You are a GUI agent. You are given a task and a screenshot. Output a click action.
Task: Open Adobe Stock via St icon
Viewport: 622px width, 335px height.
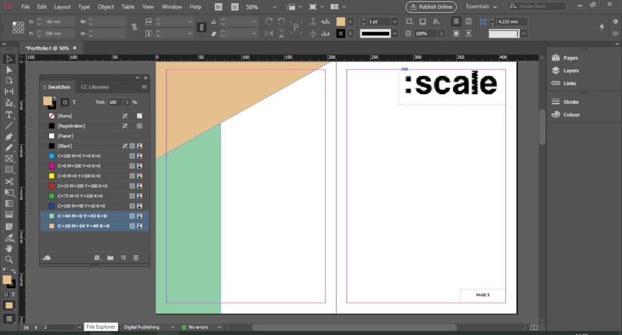(x=235, y=7)
